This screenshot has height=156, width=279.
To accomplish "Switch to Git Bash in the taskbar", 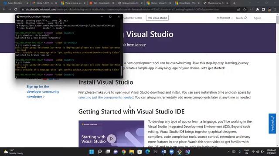I will tap(180, 152).
